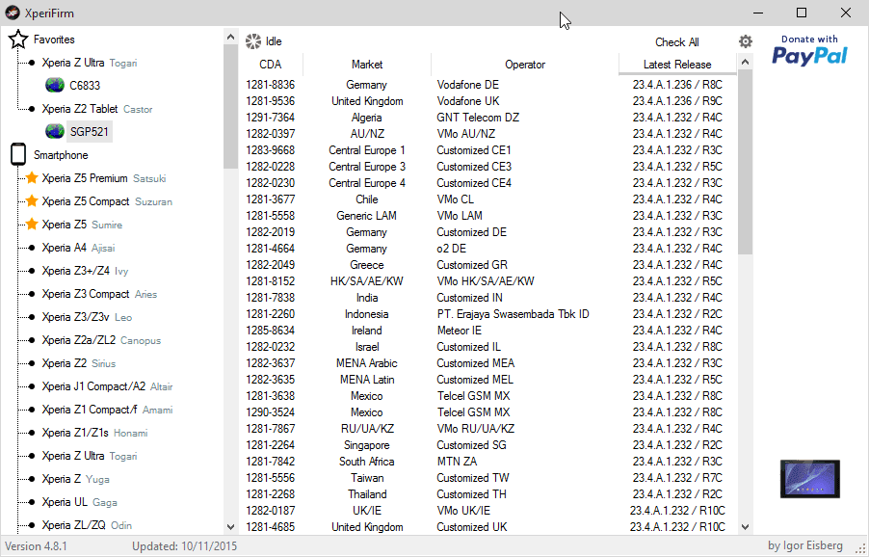Select Xperia UL Gaga
Image resolution: width=869 pixels, height=557 pixels.
click(x=79, y=502)
